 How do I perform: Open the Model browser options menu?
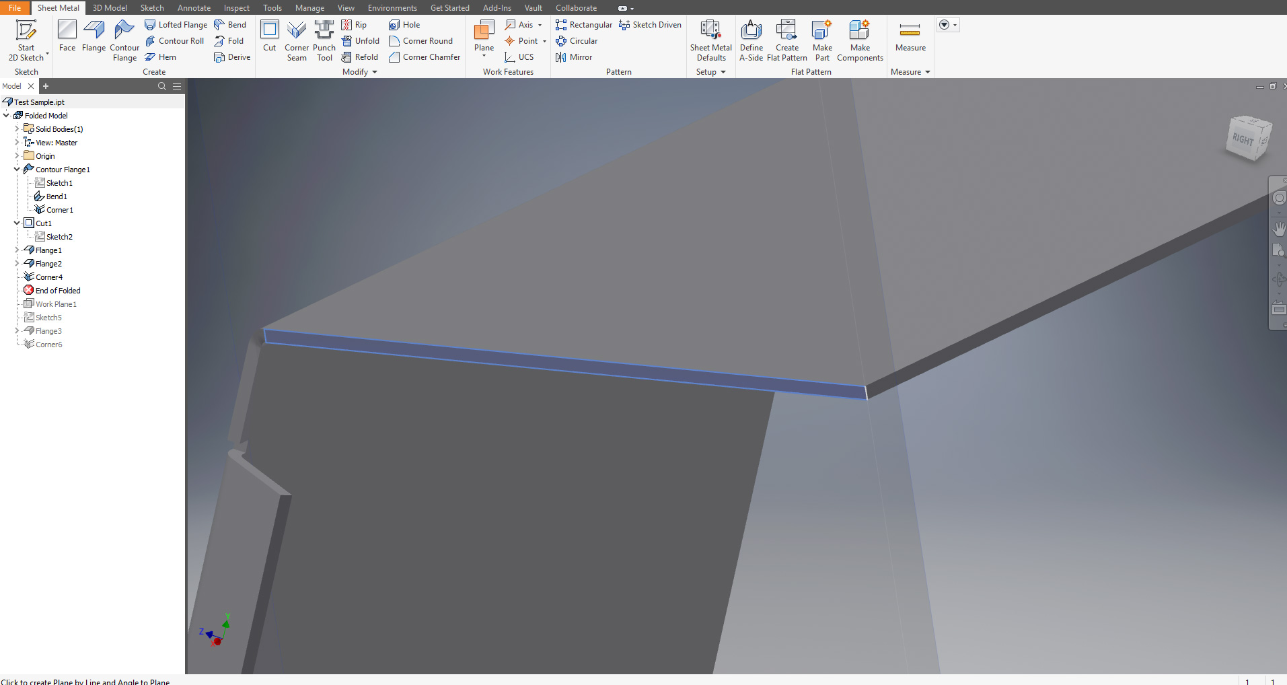(177, 86)
